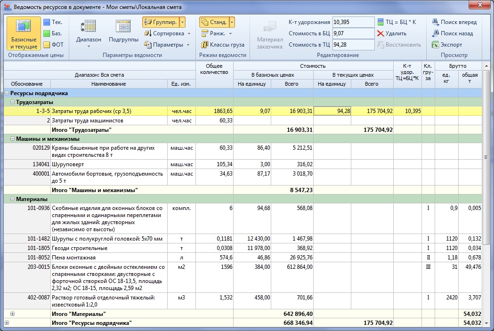
Task: Toggle Базисные и текущие price display
Action: tap(24, 33)
